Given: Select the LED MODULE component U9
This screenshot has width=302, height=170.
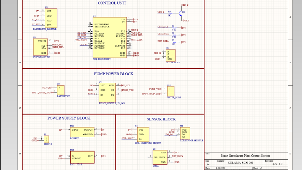Looking at the screenshot, I should point(171,56).
